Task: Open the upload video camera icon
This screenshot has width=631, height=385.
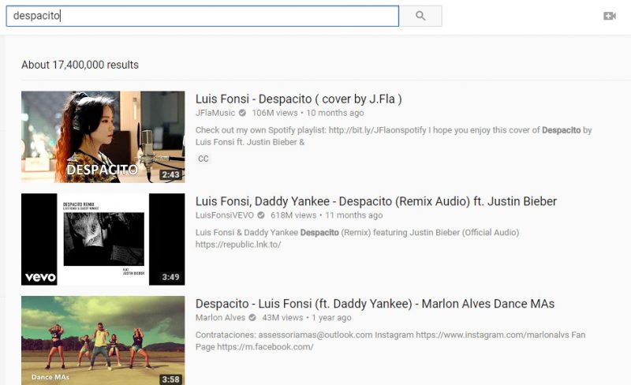Action: click(x=610, y=16)
